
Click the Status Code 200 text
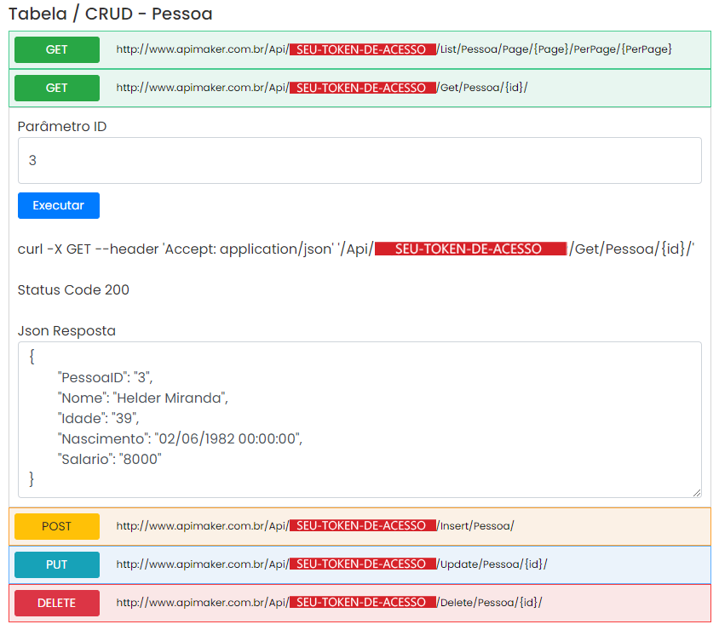click(x=73, y=289)
